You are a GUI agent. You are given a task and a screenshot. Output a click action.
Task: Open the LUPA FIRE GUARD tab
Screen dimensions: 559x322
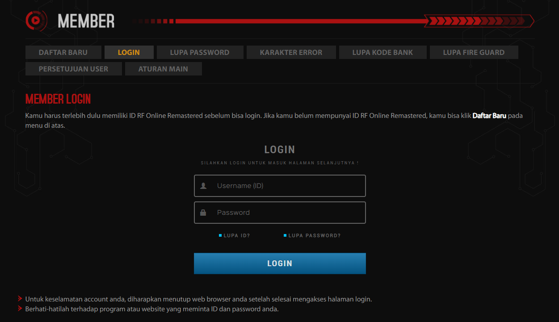[x=474, y=52]
